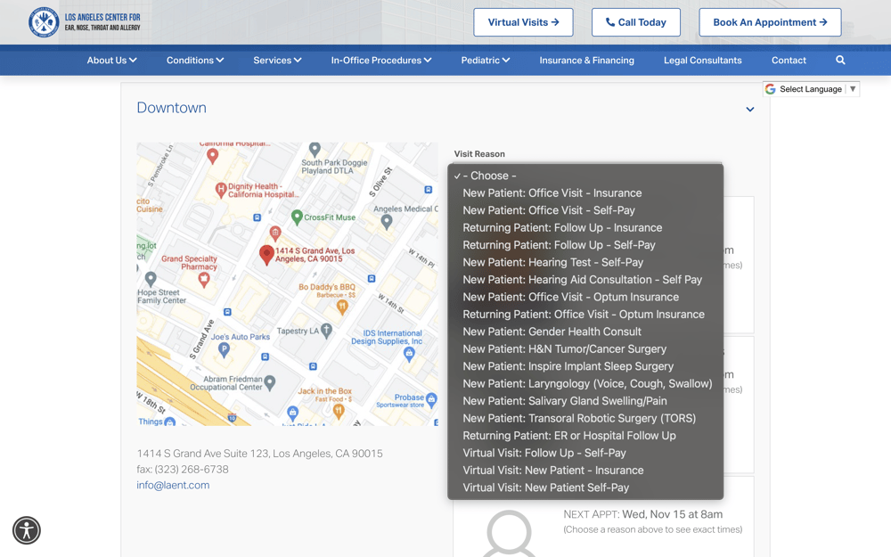The image size is (891, 557).
Task: Choose New Patient: Office Visit - Optum Insurance
Action: click(x=585, y=298)
